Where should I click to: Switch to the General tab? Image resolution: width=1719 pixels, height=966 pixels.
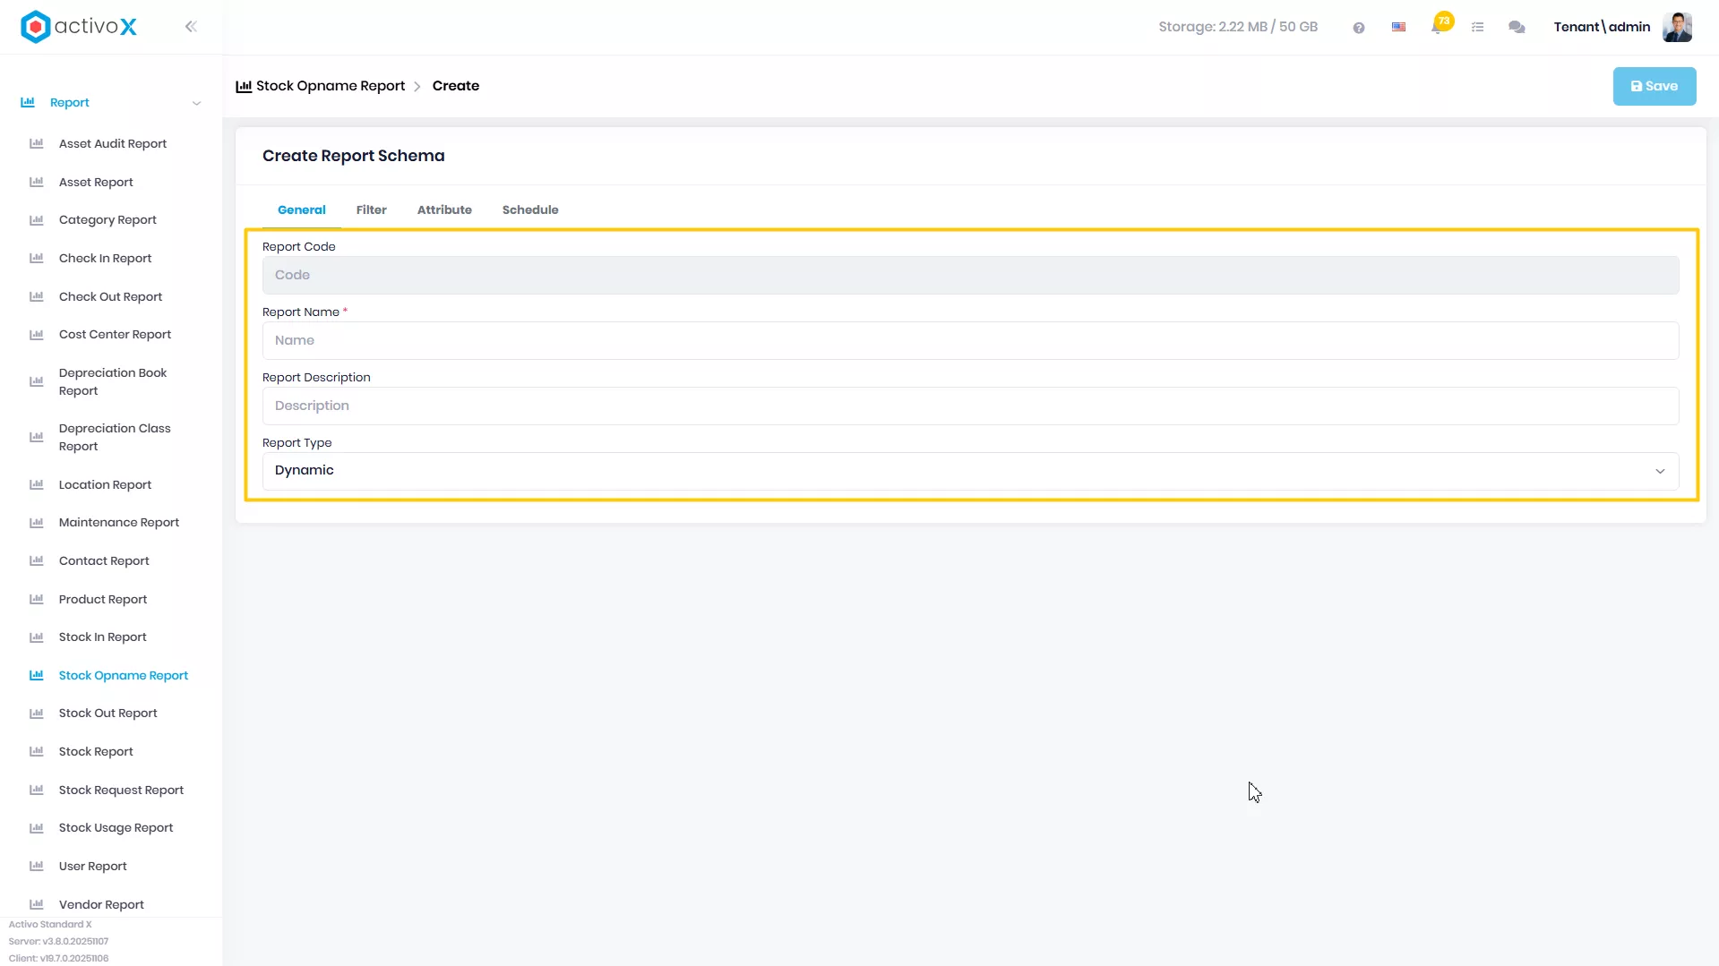point(302,209)
